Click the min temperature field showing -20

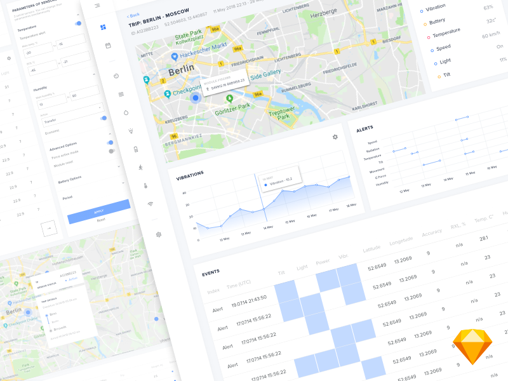[x=39, y=50]
